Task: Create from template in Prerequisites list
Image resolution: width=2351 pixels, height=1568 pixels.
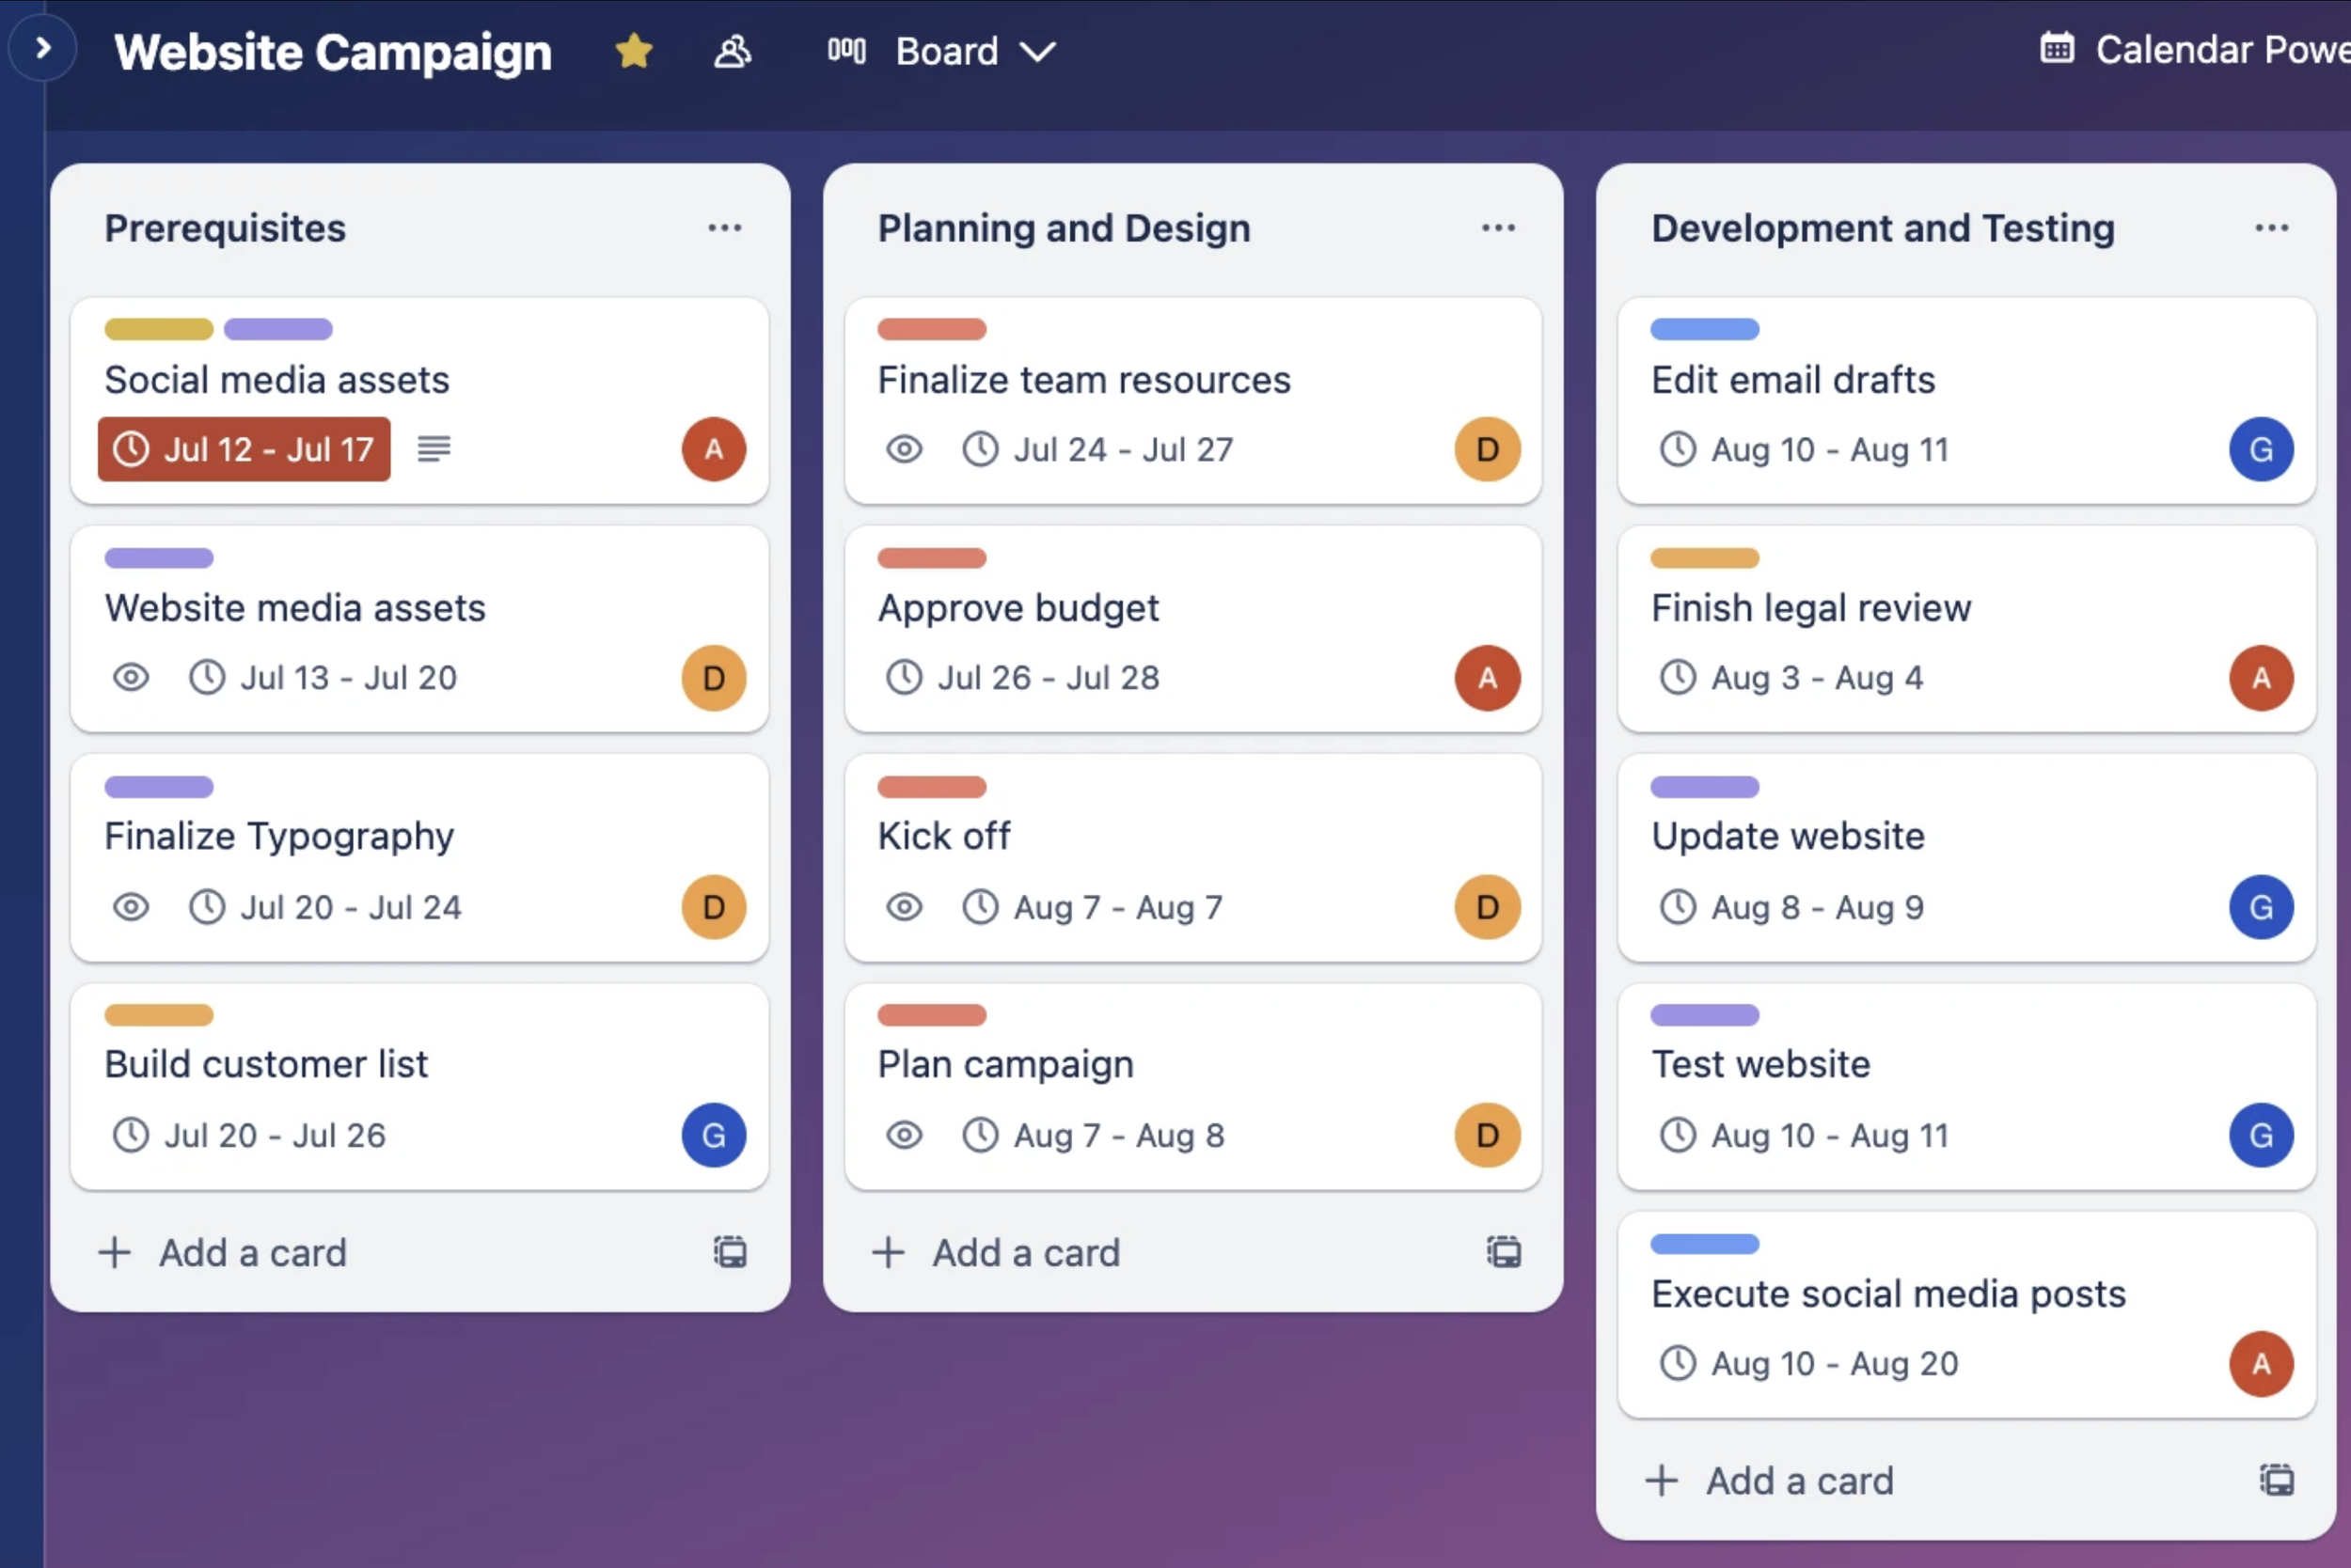Action: pos(730,1252)
